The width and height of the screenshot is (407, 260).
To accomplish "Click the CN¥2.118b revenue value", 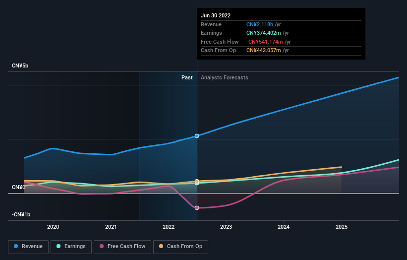I will point(260,24).
